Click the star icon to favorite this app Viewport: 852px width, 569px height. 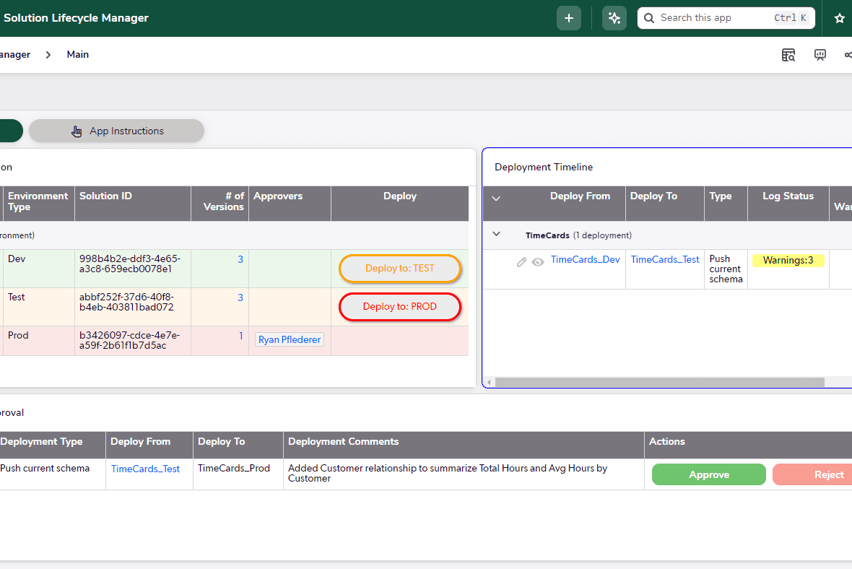[x=839, y=17]
